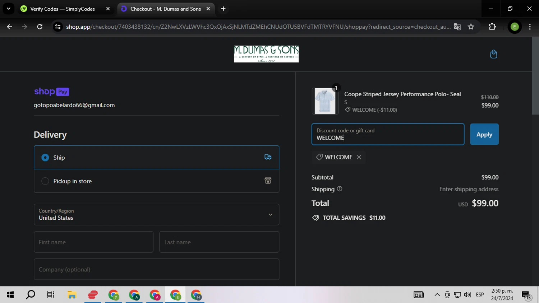Click the Discount code or gift card field

[388, 134]
